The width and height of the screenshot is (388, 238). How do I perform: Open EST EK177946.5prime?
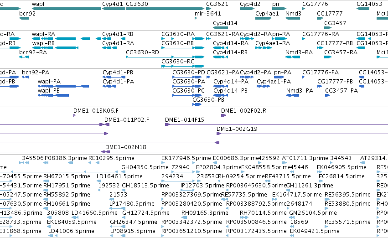pyautogui.click(x=186, y=158)
